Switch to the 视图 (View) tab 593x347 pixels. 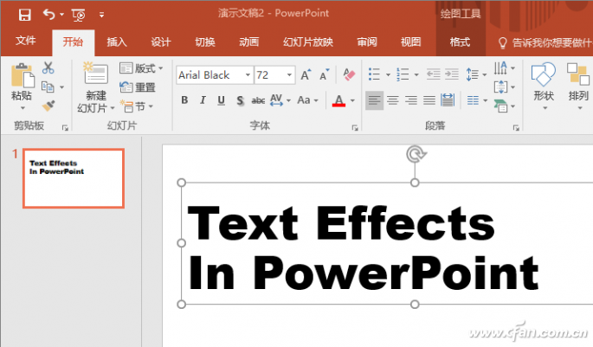tap(410, 42)
